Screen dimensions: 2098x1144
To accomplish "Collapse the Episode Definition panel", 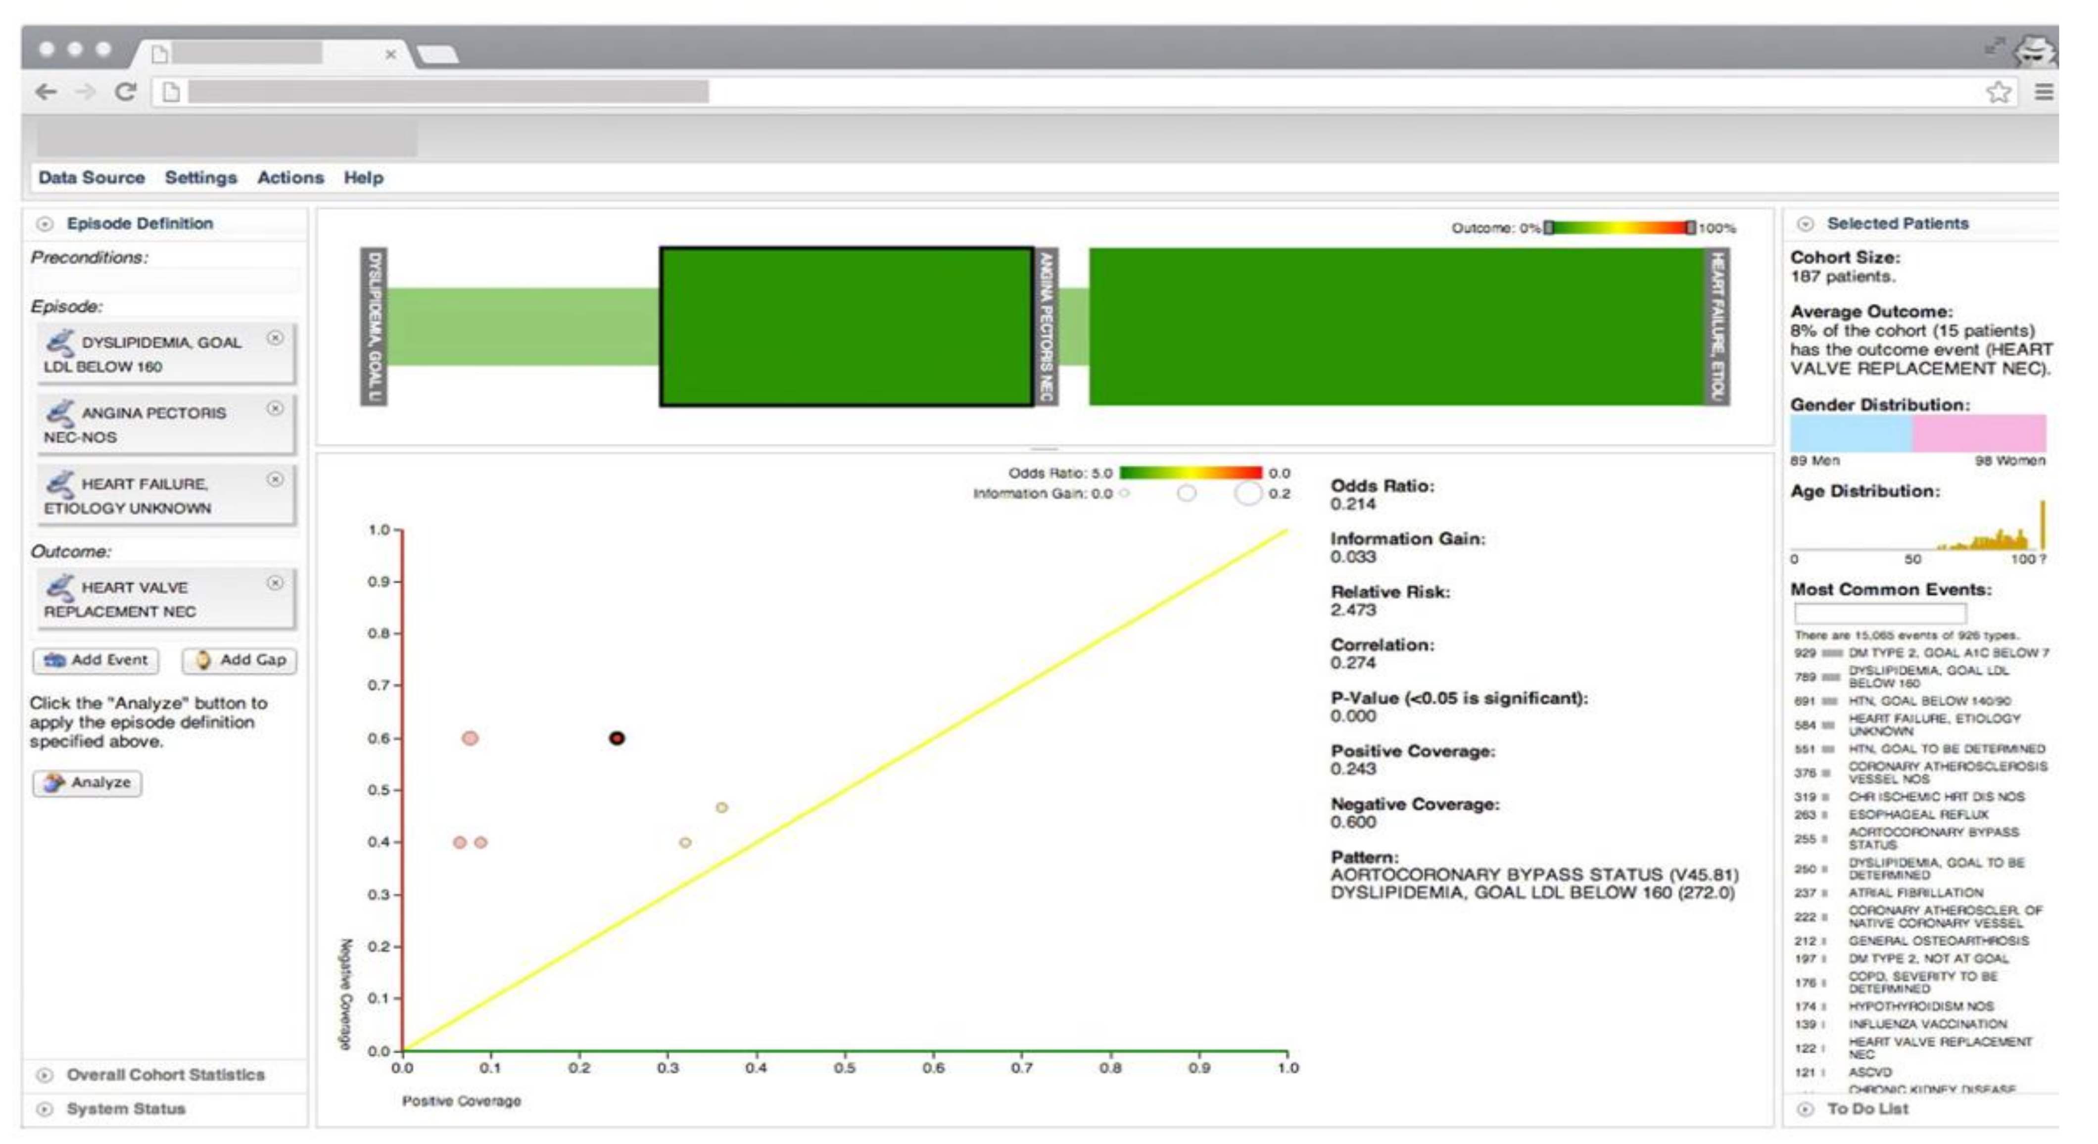I will click(46, 224).
